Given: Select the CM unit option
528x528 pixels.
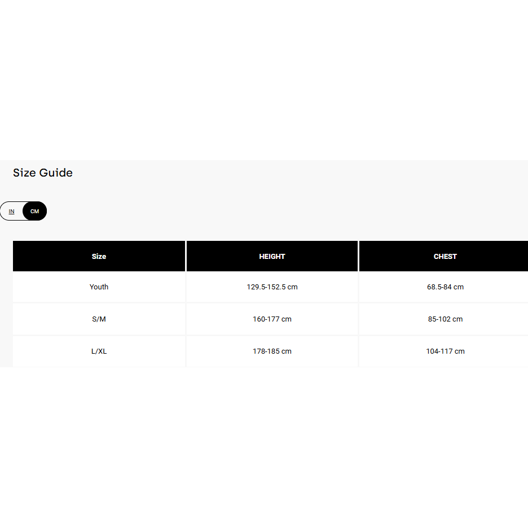Looking at the screenshot, I should coord(35,211).
